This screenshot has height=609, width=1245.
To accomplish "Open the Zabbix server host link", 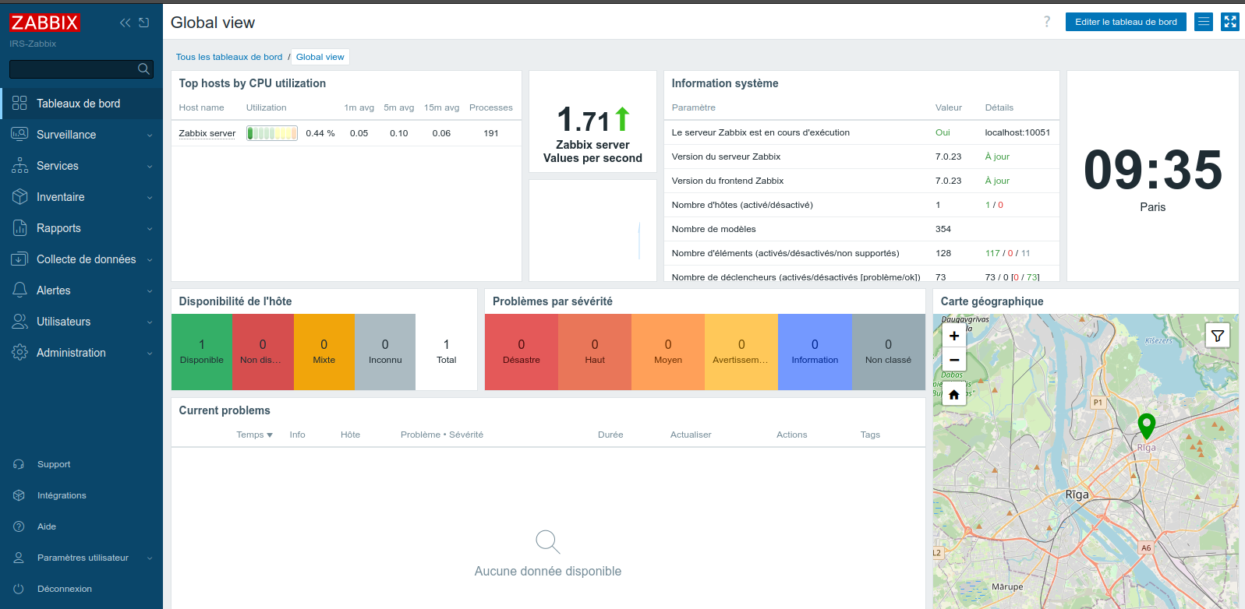I will click(207, 133).
